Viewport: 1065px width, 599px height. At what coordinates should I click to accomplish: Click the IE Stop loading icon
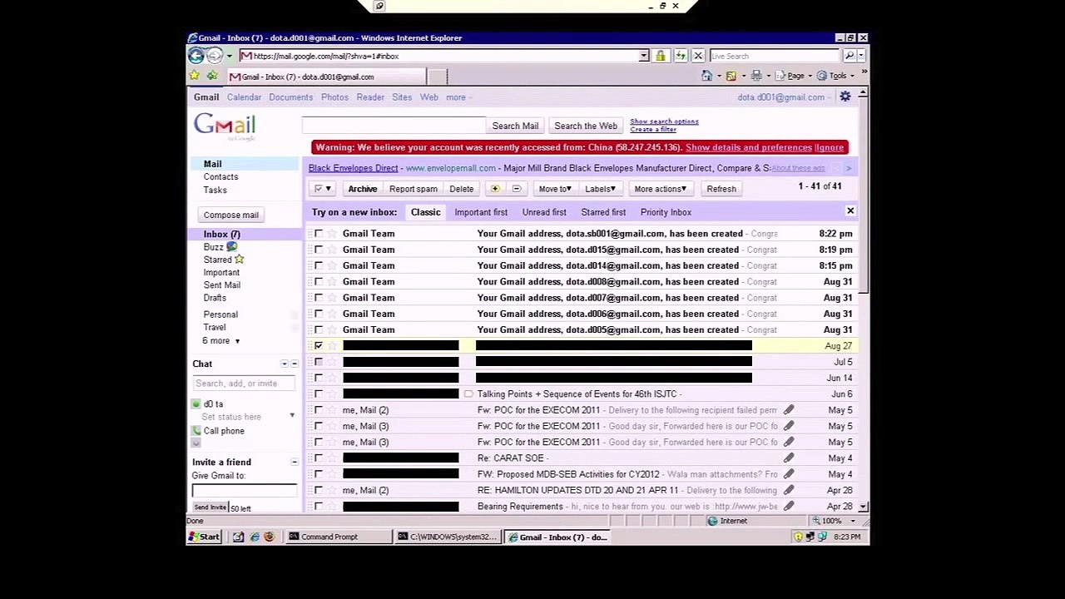click(698, 56)
